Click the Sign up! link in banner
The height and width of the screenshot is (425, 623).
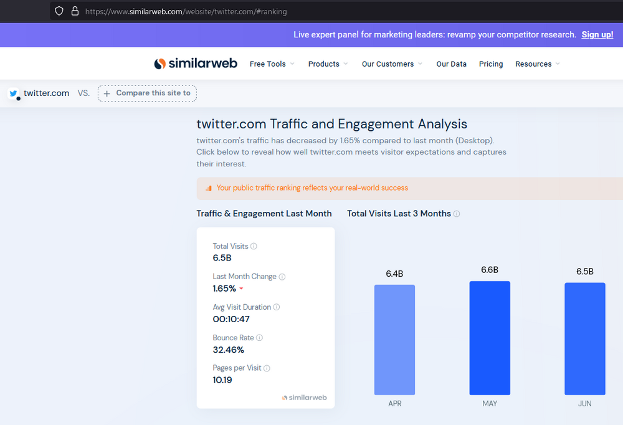[597, 35]
